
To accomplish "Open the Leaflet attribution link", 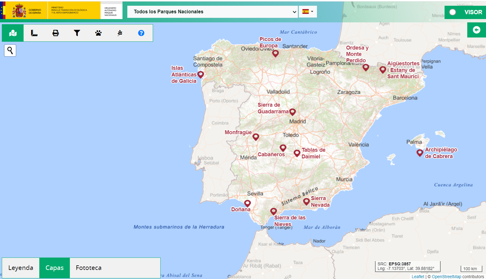I will click(x=418, y=277).
